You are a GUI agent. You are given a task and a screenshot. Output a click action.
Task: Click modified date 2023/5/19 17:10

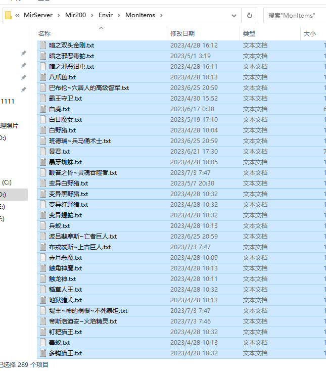point(194,119)
